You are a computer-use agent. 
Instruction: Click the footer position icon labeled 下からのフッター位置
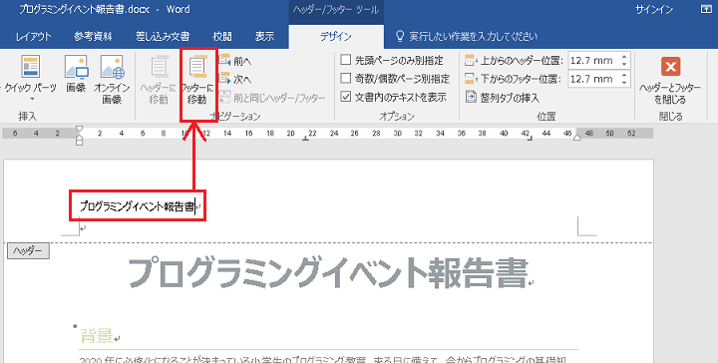[x=471, y=79]
